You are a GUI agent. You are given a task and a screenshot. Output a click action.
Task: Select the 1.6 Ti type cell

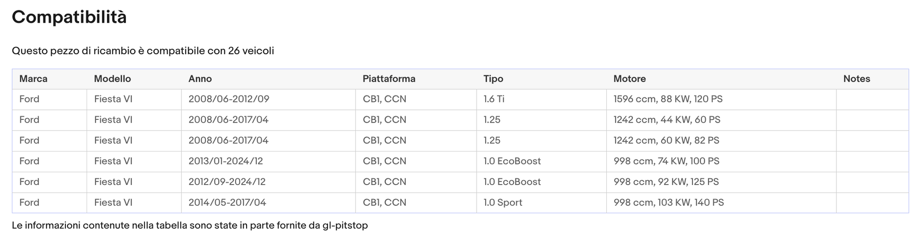pyautogui.click(x=541, y=100)
